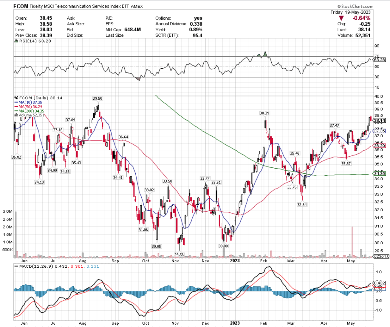Click the 33.77 price annotation
Viewport: 390px width, 327px height.
(205, 178)
